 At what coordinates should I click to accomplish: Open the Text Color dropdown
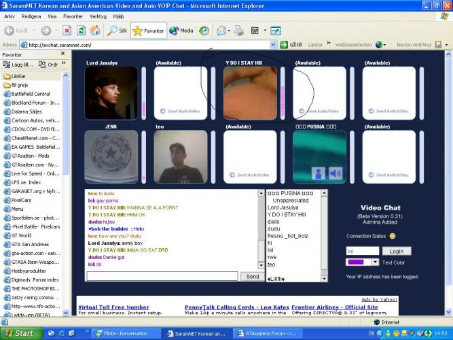tap(374, 262)
